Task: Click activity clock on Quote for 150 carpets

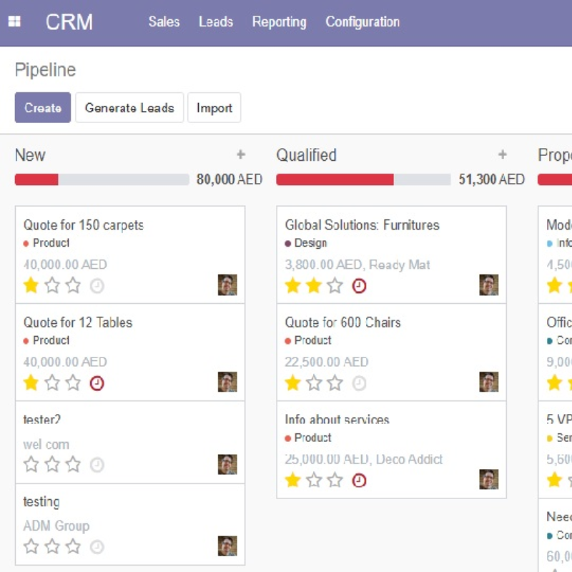Action: [97, 286]
